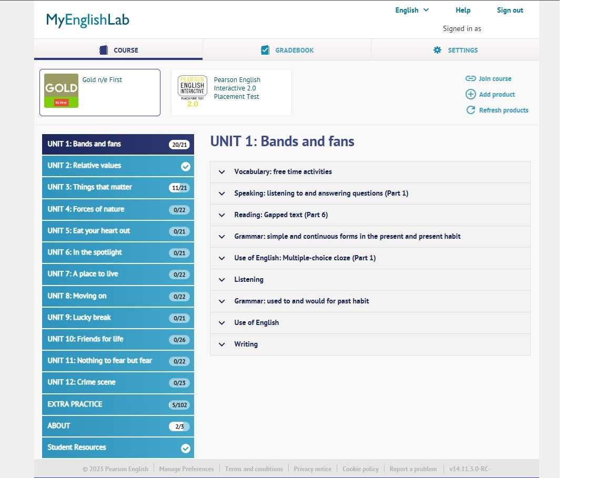The height and width of the screenshot is (478, 606).
Task: Expand Grammar: simple and continuous forms section
Action: tap(370, 237)
